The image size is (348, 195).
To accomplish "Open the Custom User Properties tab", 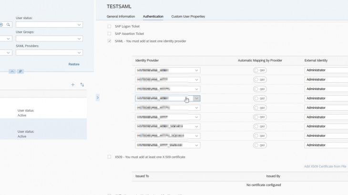I will click(188, 17).
